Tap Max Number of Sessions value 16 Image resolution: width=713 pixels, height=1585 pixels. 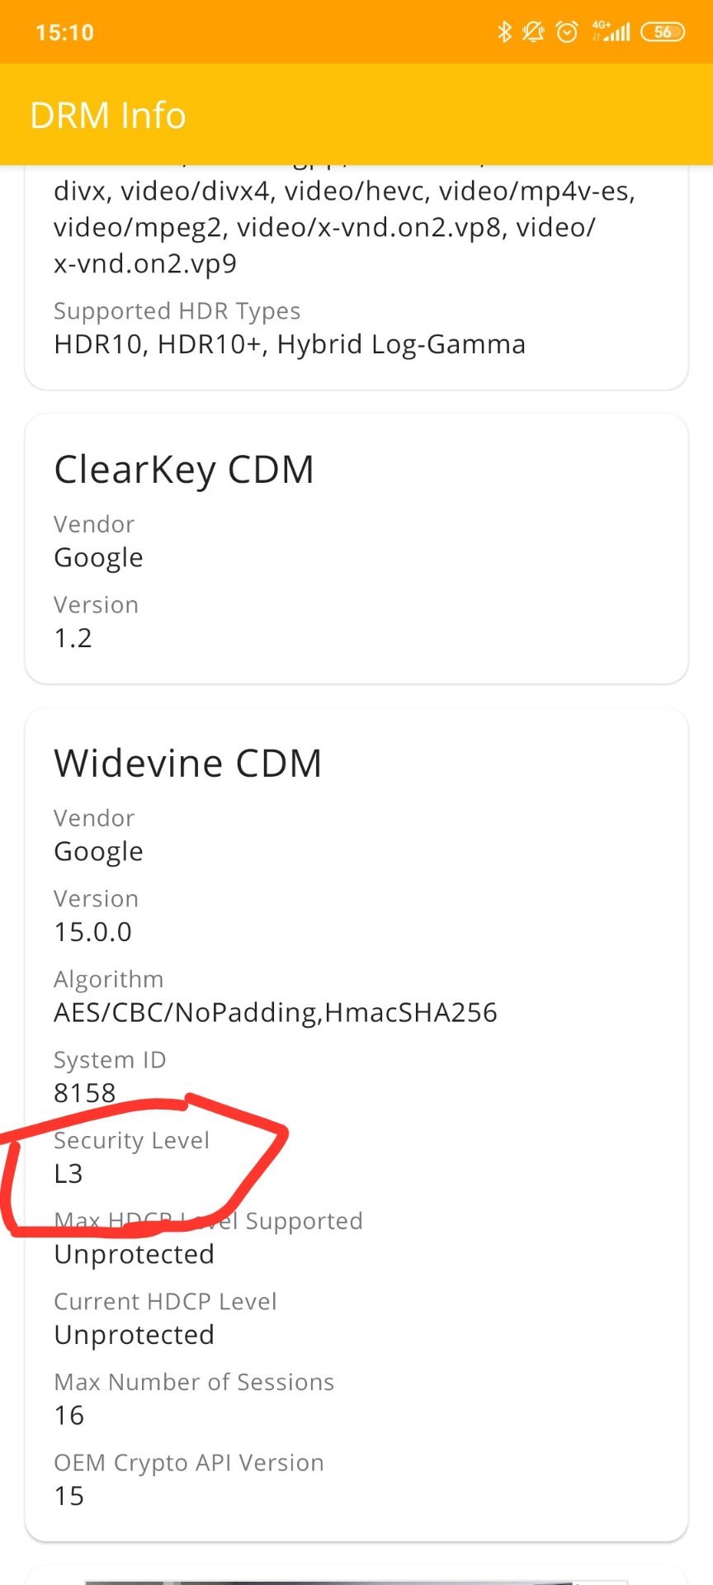(69, 1416)
